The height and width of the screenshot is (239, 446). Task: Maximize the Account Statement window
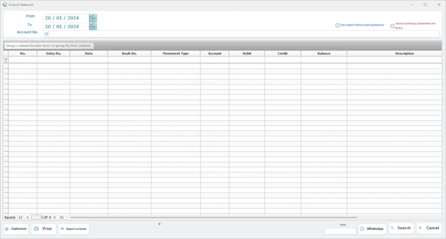pyautogui.click(x=425, y=5)
